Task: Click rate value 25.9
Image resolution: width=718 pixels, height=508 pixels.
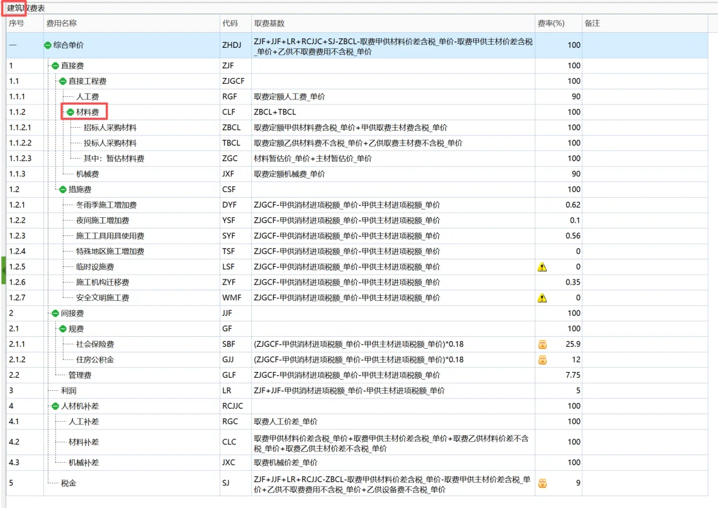Action: click(573, 344)
